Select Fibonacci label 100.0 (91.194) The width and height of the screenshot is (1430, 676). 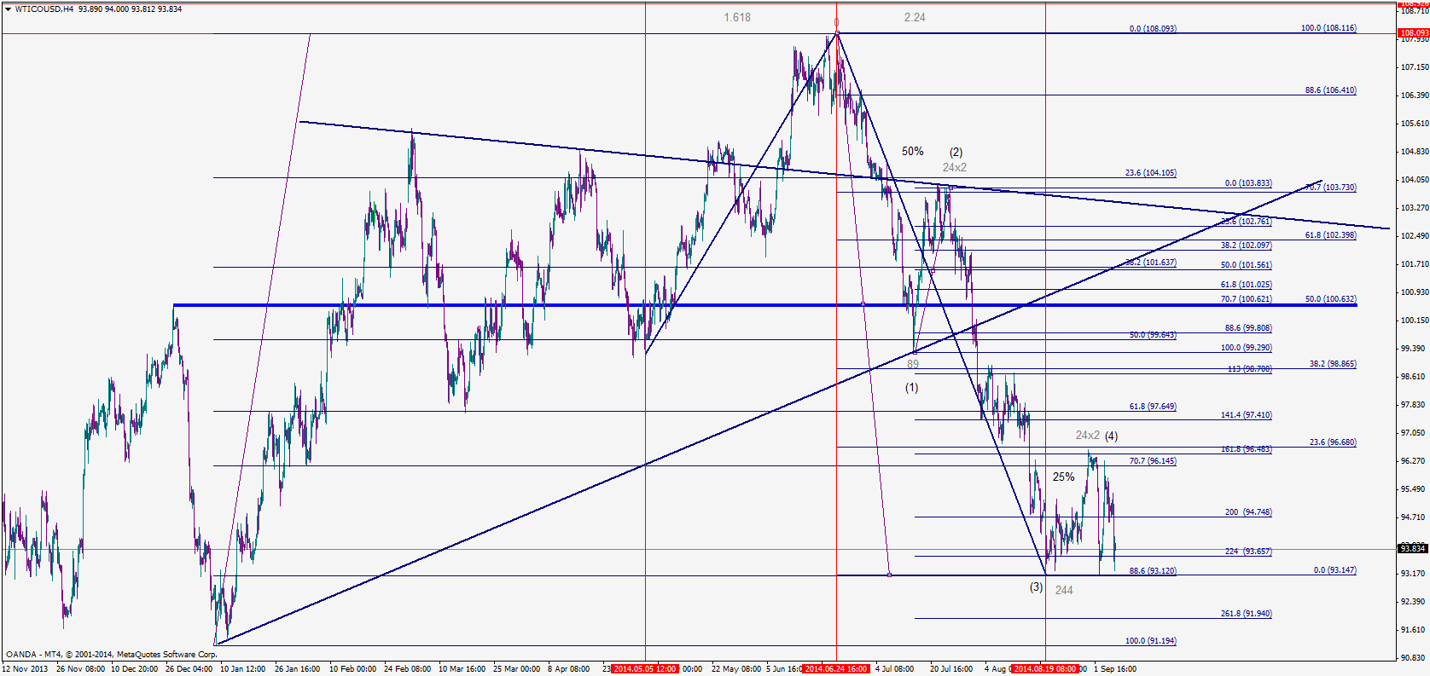[x=1150, y=640]
